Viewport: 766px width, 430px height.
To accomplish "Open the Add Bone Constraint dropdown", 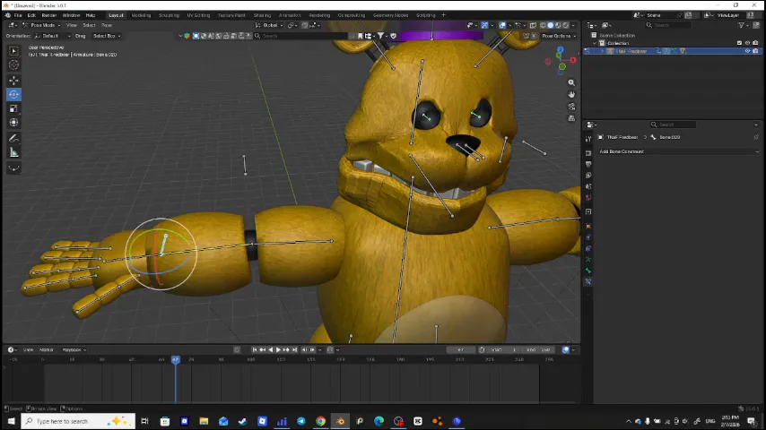I will [679, 151].
